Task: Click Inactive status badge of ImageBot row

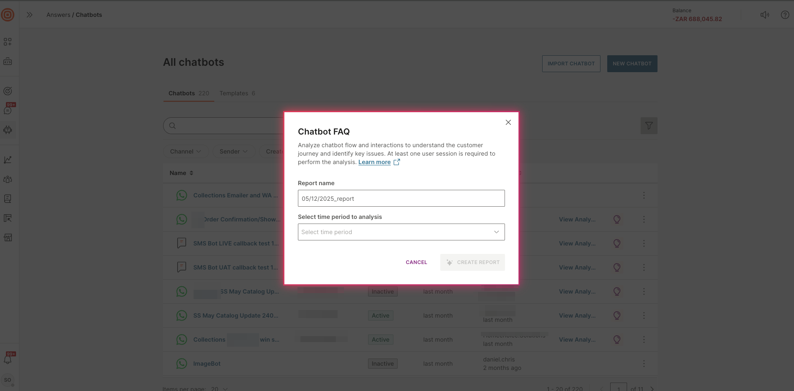Action: coord(382,364)
